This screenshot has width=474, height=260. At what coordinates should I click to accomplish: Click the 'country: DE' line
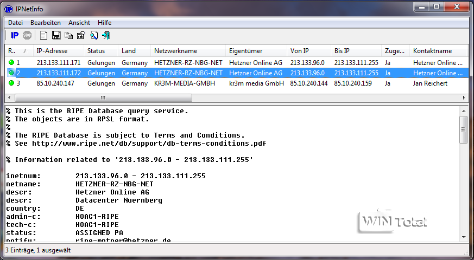(x=45, y=209)
